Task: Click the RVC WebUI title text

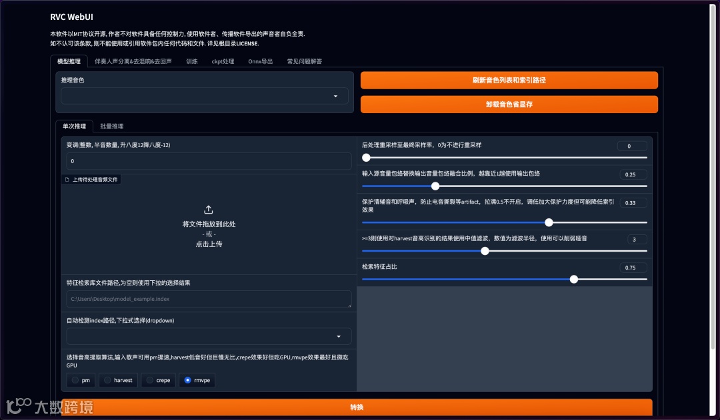Action: point(71,17)
